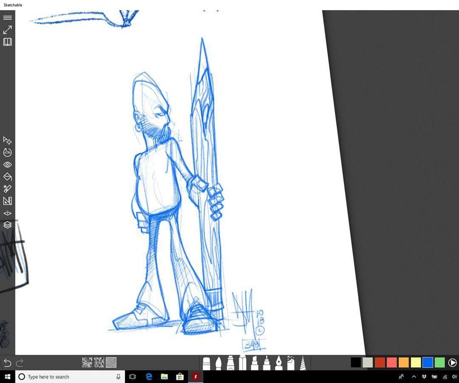This screenshot has width=459, height=383.
Task: Select the felt-tip marker tool
Action: tap(266, 363)
